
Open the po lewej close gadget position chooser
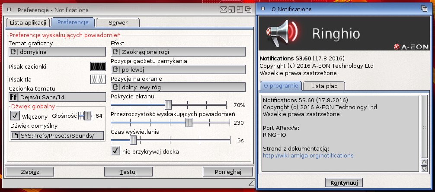click(178, 69)
